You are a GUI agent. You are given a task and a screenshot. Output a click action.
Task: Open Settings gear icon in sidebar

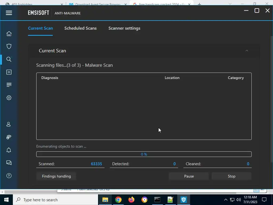click(x=9, y=98)
